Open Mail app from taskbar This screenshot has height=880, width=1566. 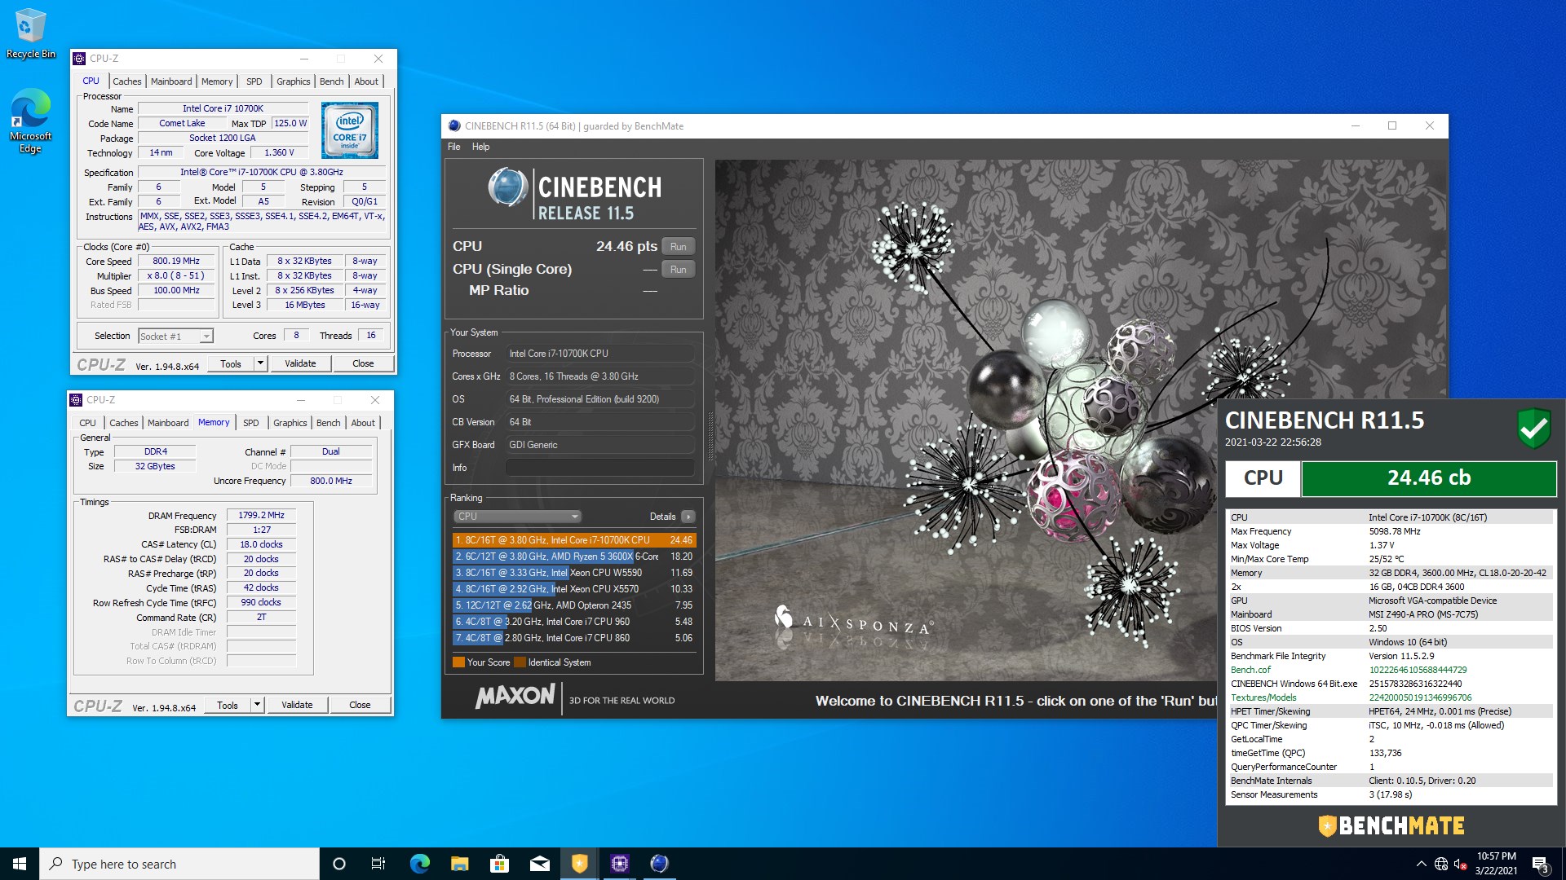click(x=539, y=864)
